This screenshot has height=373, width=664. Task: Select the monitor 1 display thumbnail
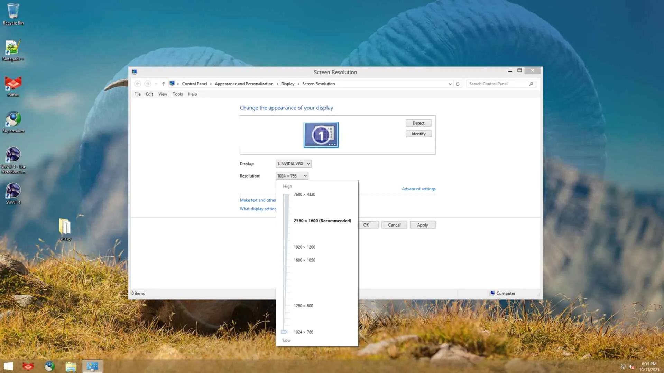(x=321, y=135)
